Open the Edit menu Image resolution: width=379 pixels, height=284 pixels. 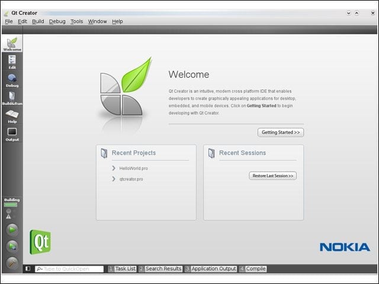[x=23, y=21]
